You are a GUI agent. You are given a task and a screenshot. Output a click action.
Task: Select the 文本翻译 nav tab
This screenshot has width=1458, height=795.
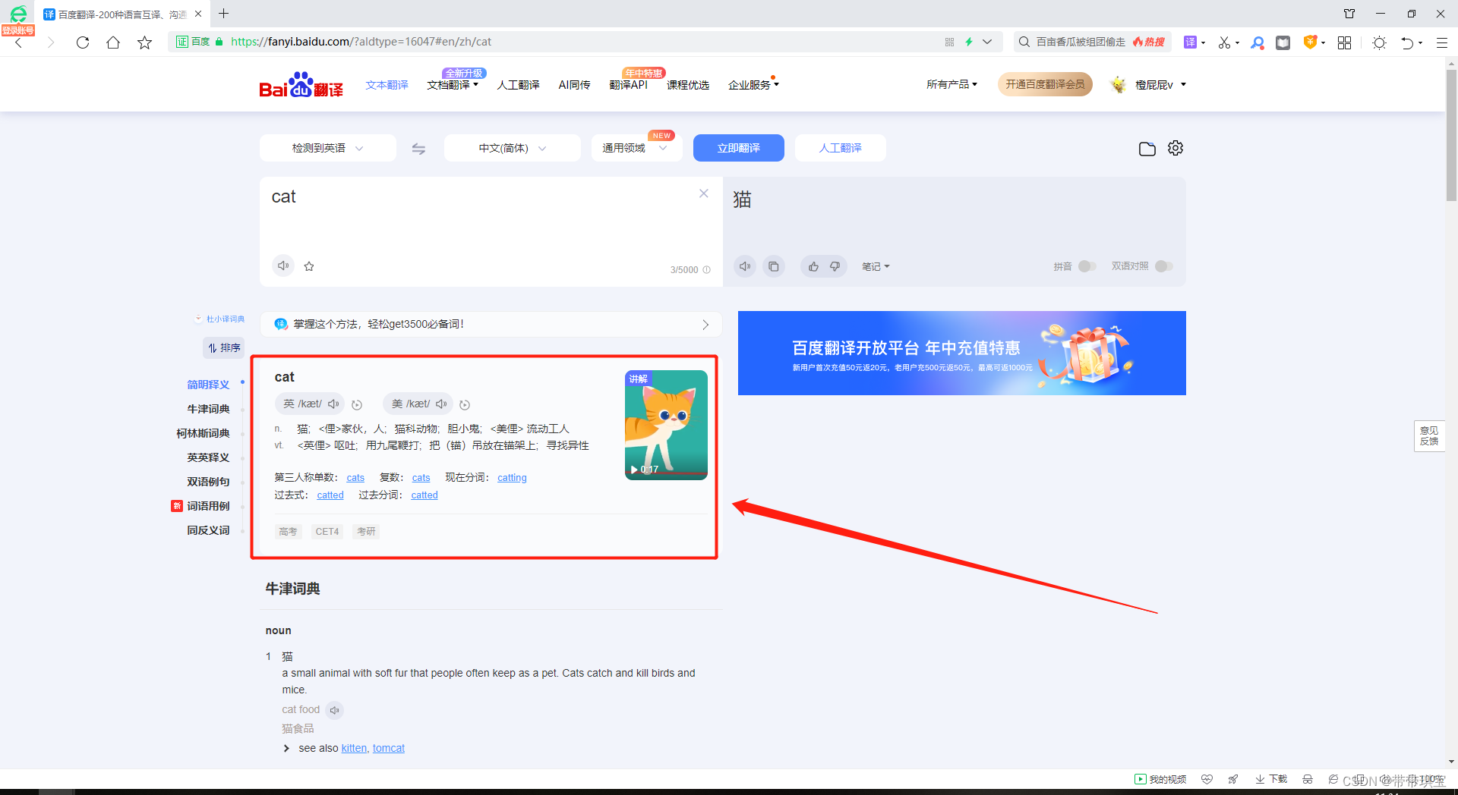387,85
